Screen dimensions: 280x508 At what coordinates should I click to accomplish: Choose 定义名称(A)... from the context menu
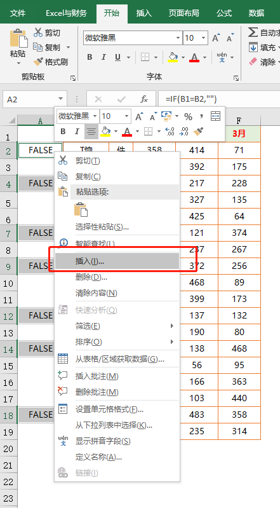(117, 457)
